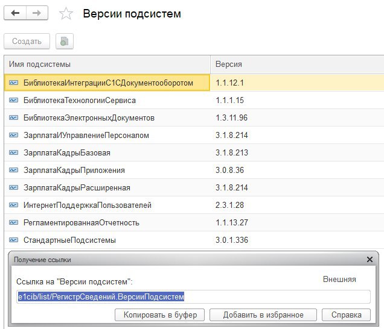This screenshot has width=384, height=329.
Task: Click version value 2.3.1.28
Action: (x=229, y=205)
